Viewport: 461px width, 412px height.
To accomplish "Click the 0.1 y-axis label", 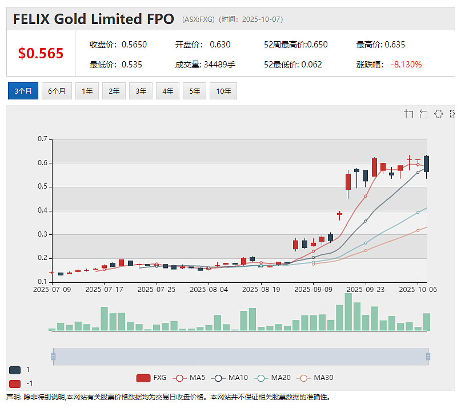I will point(42,282).
